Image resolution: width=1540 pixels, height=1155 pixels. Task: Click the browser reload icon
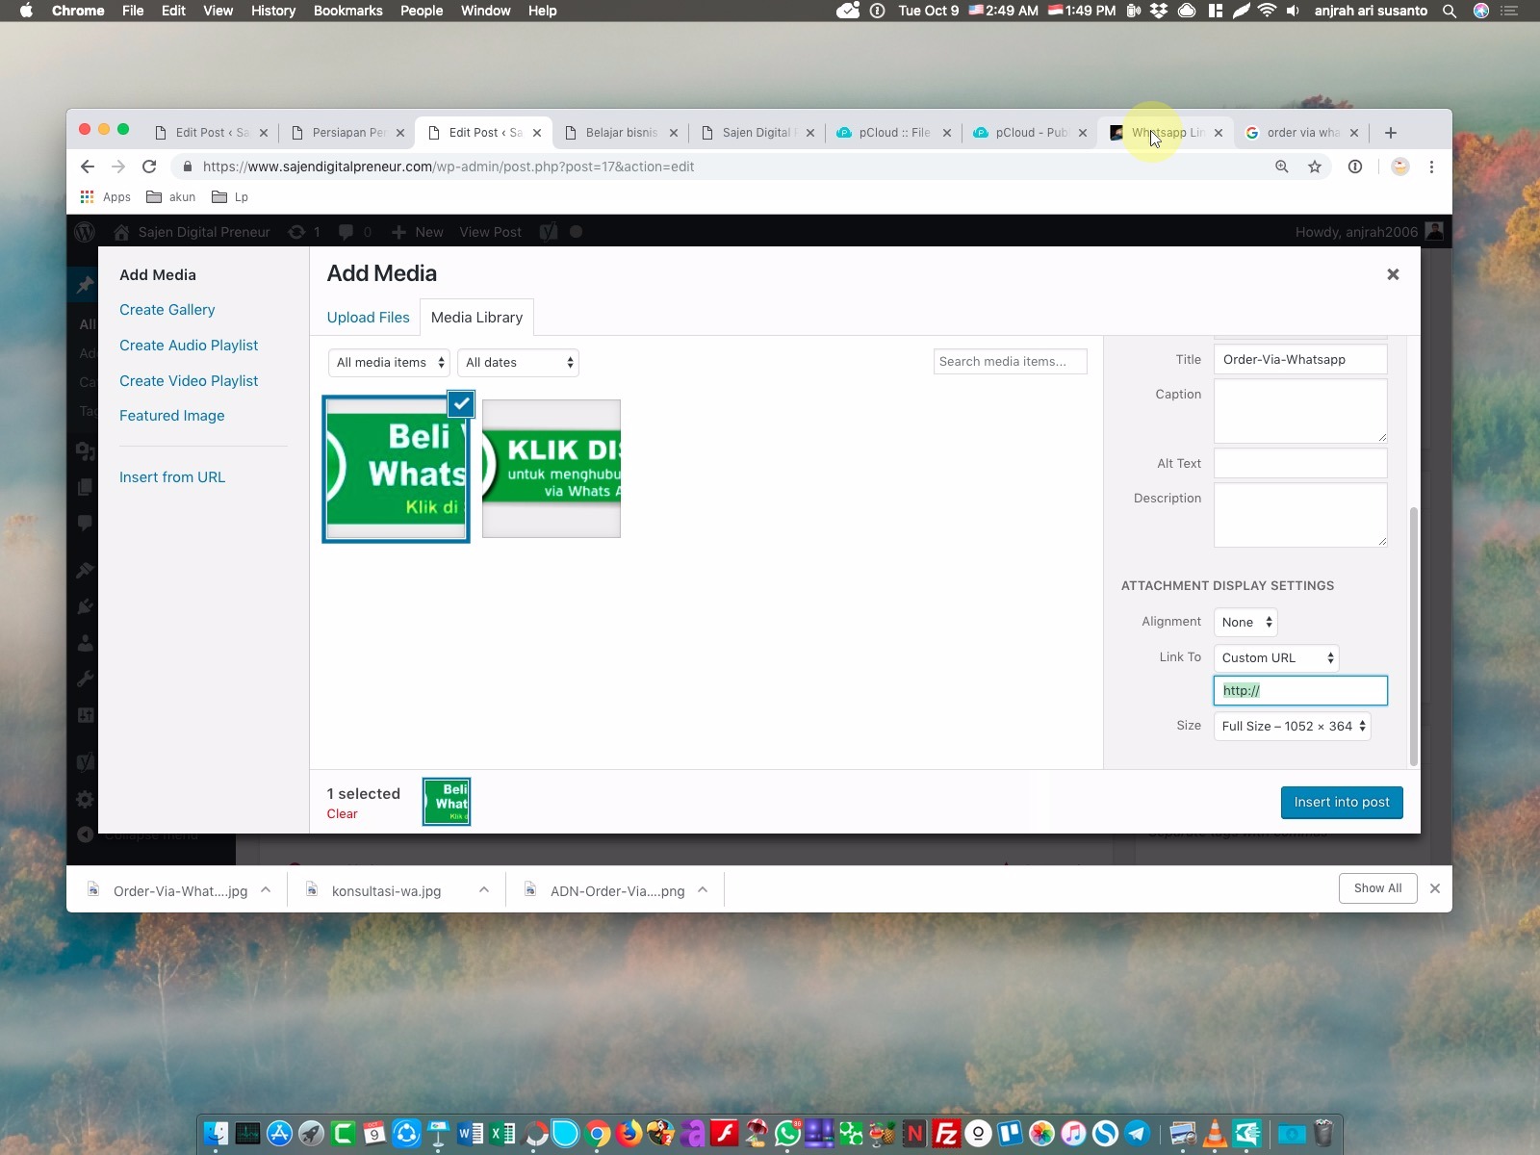tap(149, 167)
